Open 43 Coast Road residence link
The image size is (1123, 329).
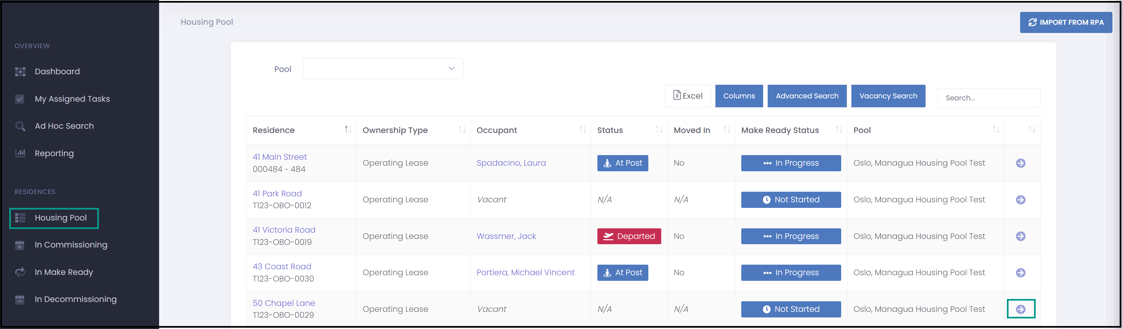click(x=282, y=266)
